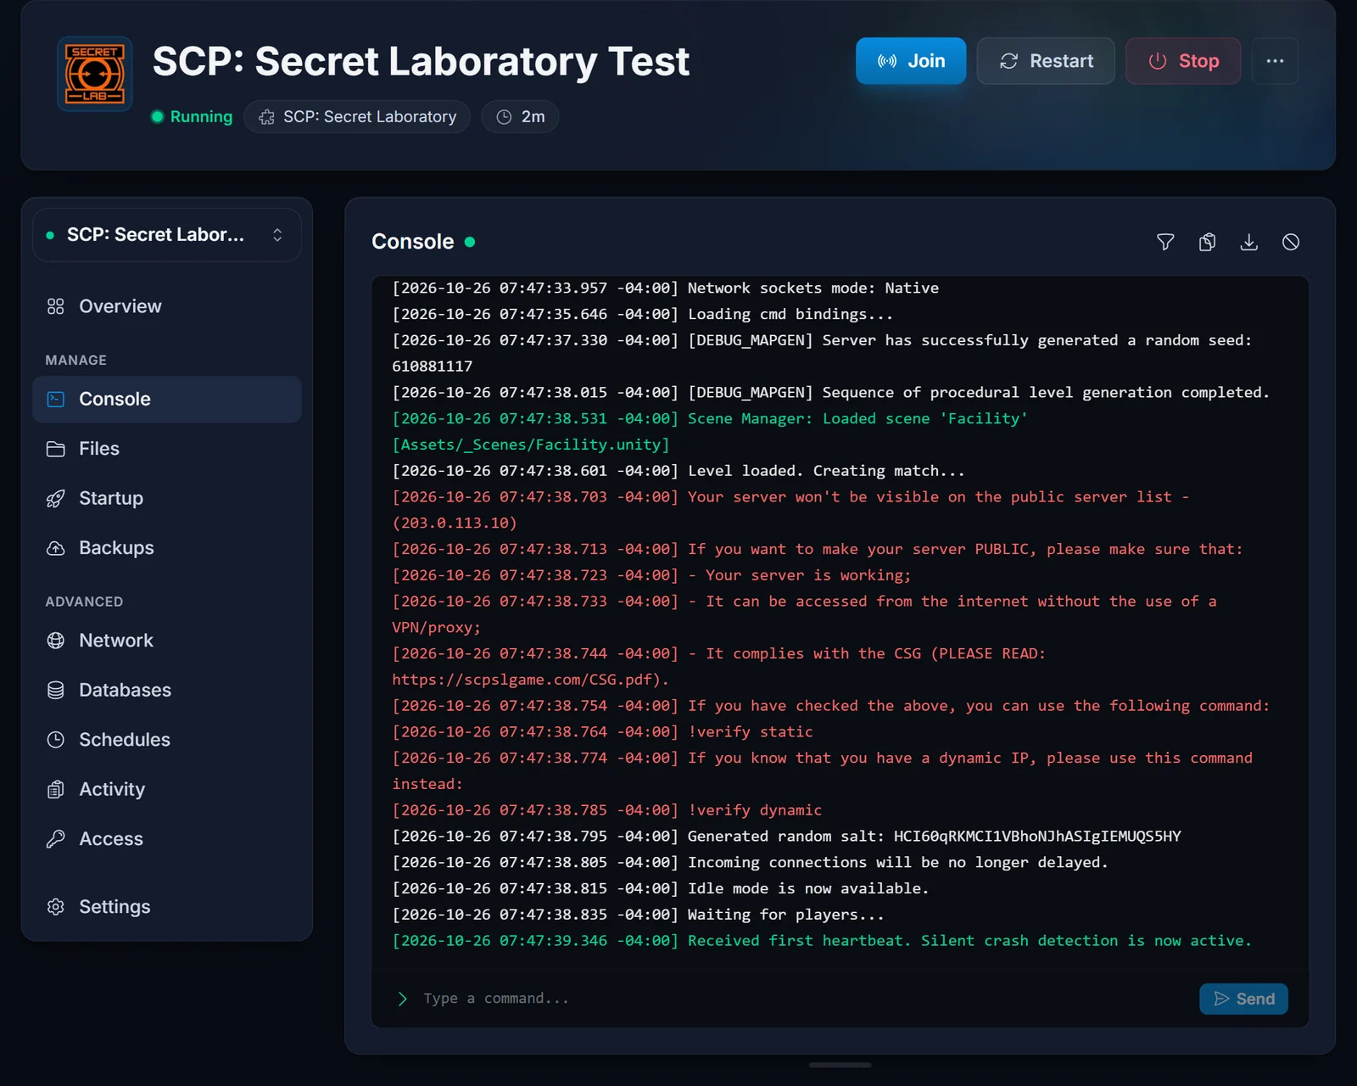Click the Console panel heading
This screenshot has height=1086, width=1357.
[x=413, y=242]
